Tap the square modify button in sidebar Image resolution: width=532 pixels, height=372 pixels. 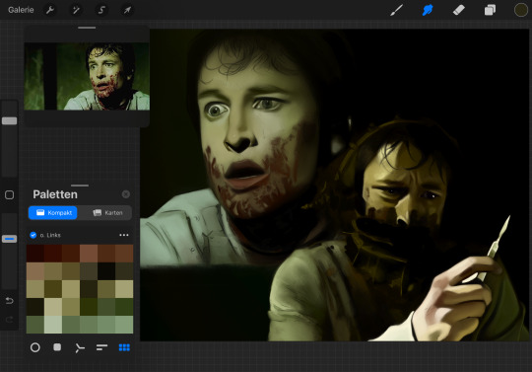pyautogui.click(x=9, y=194)
